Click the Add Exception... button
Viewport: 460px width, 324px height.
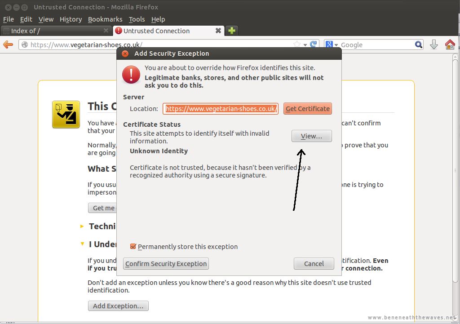118,306
